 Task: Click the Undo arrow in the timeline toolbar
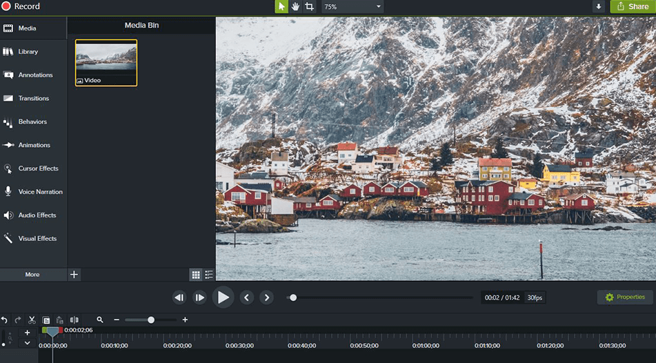click(x=4, y=320)
